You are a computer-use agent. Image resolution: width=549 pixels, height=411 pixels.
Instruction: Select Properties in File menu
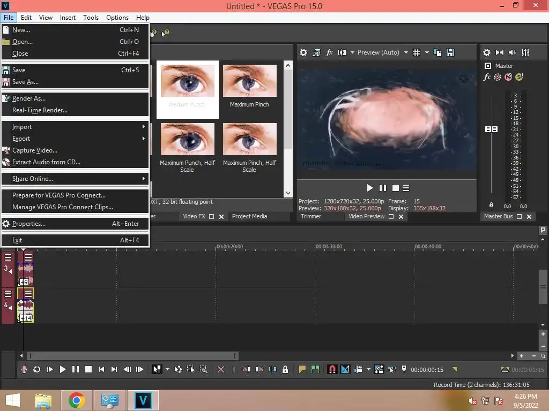coord(75,224)
